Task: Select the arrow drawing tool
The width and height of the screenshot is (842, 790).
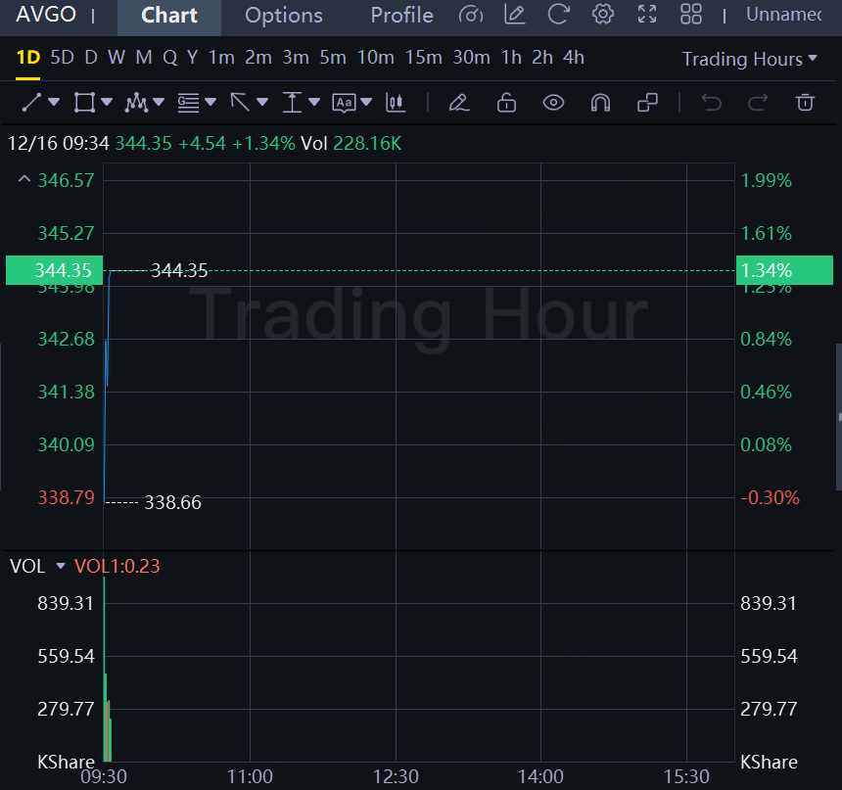Action: (x=240, y=102)
